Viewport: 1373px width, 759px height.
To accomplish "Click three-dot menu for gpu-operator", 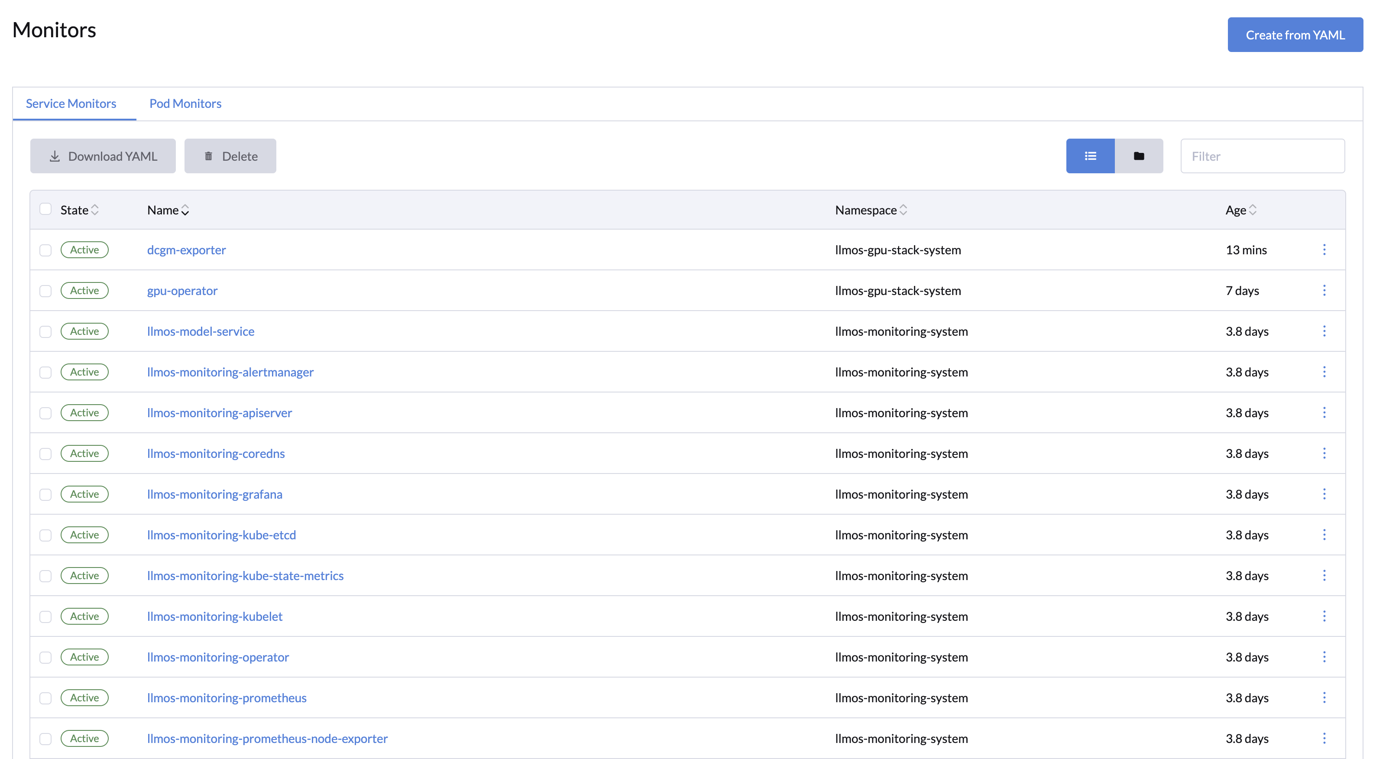I will 1324,291.
